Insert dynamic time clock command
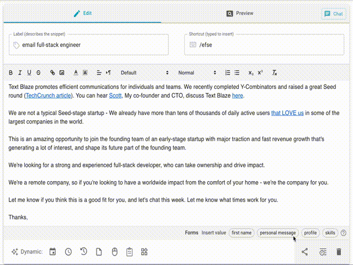 point(68,252)
